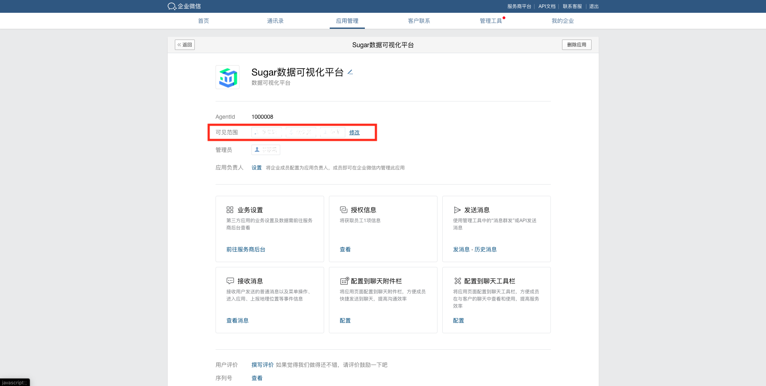Click the third 可见范围 member tag
The width and height of the screenshot is (766, 386).
[333, 132]
